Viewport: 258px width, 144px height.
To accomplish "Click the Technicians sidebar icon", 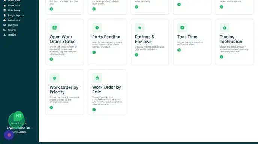I will [x=4, y=20].
